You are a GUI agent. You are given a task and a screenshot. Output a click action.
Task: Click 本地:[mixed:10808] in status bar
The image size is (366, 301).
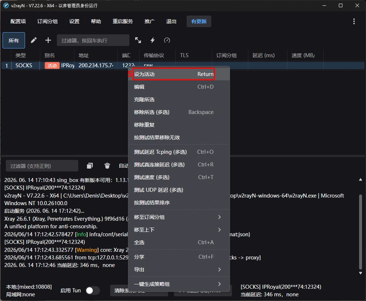[29, 287]
